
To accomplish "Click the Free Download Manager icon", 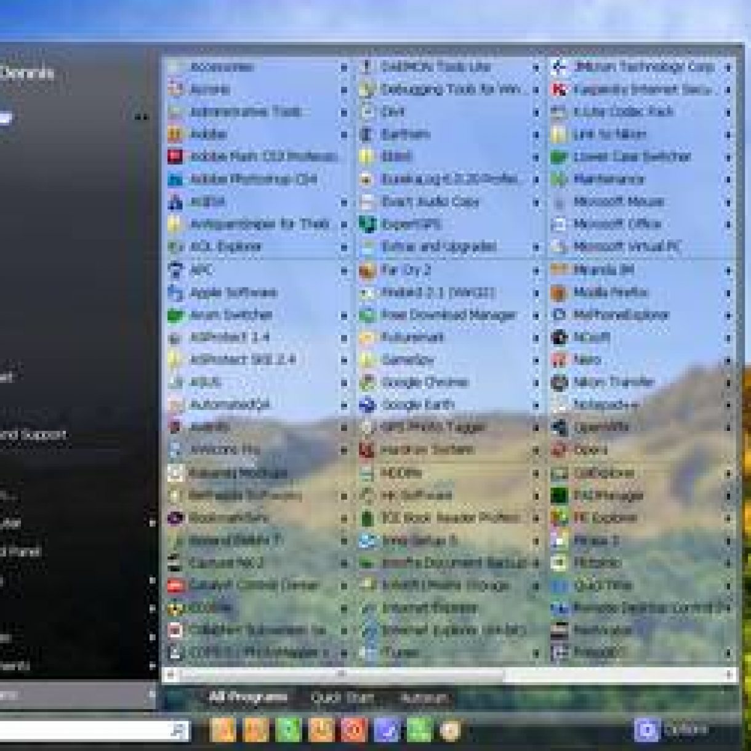I will tap(367, 315).
